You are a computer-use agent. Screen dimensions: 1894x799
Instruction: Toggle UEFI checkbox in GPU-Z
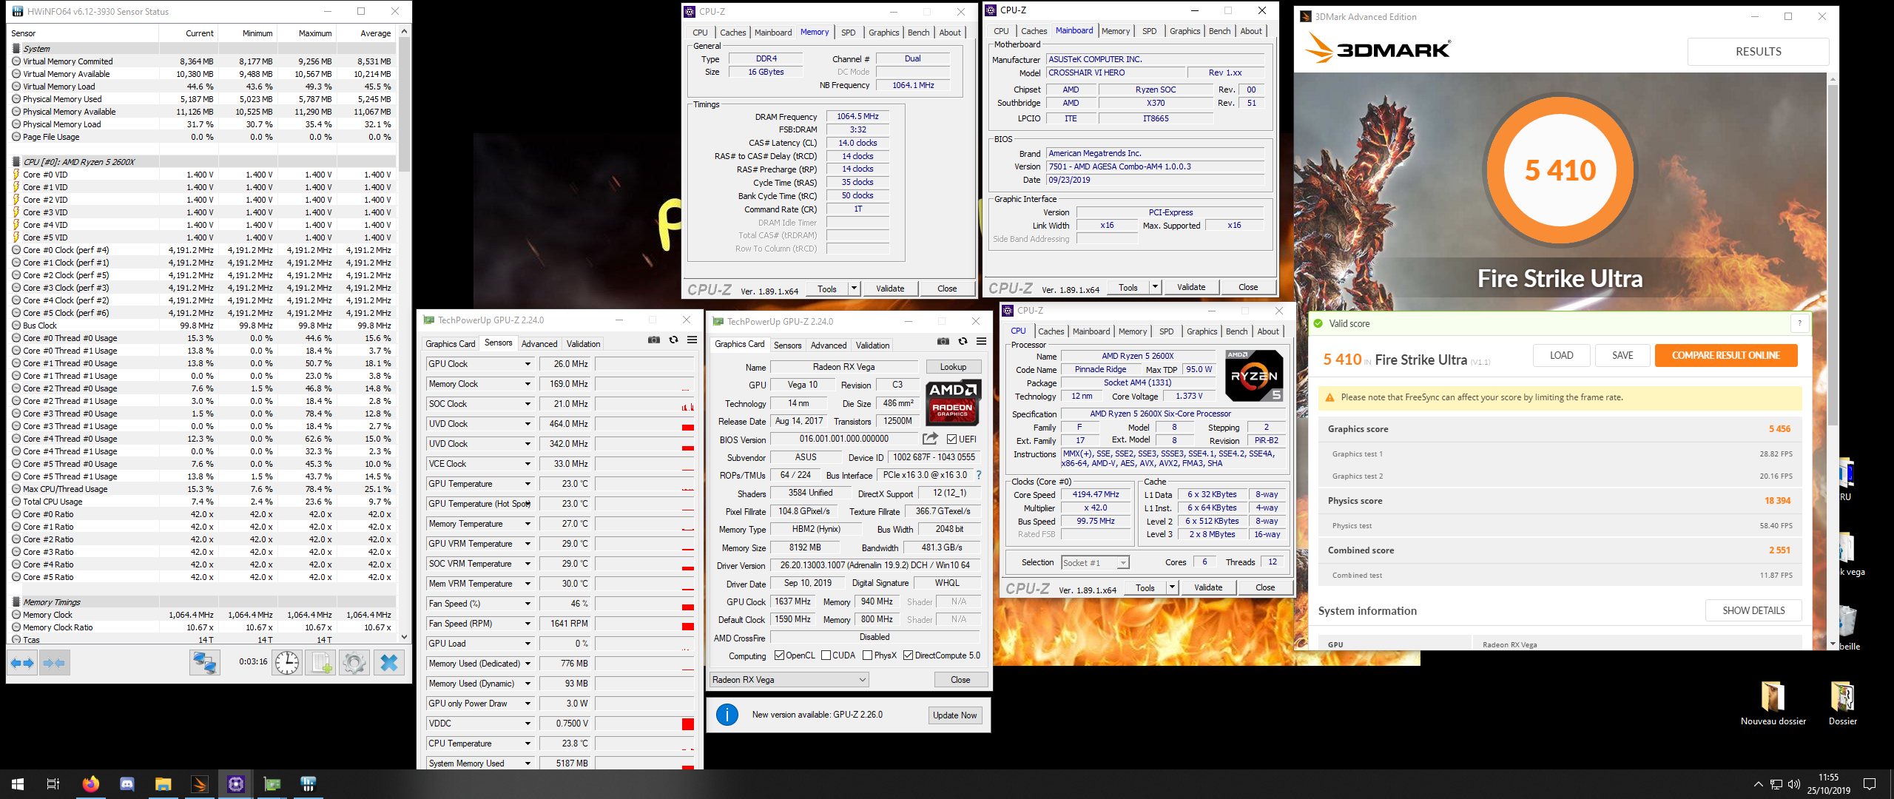pyautogui.click(x=952, y=439)
